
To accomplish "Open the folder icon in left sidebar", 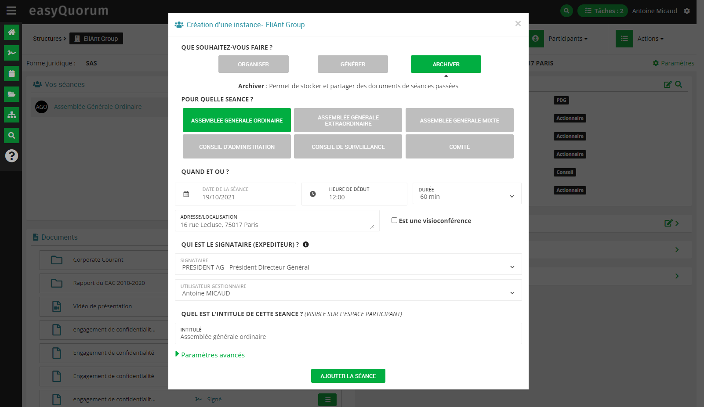I will [x=11, y=94].
